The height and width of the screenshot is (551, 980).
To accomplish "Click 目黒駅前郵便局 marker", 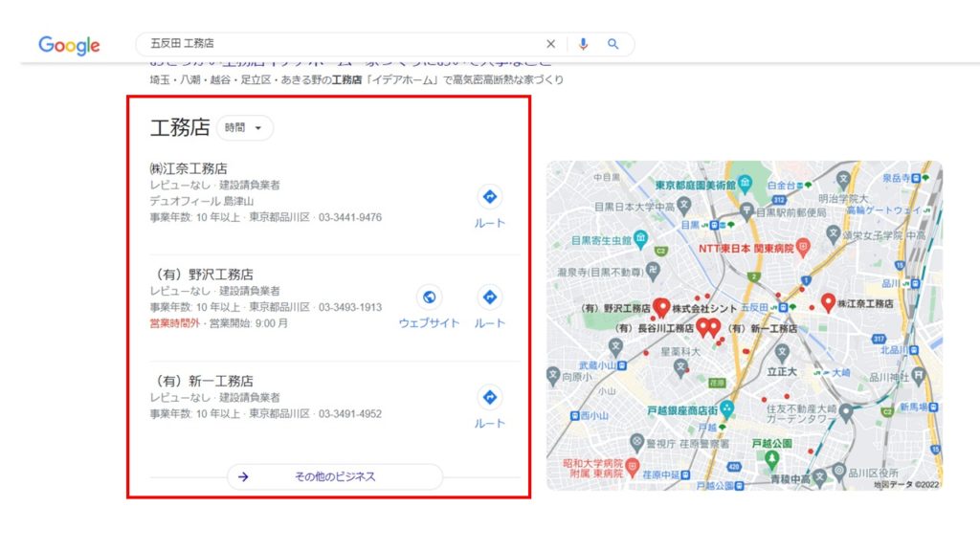I will coord(746,209).
